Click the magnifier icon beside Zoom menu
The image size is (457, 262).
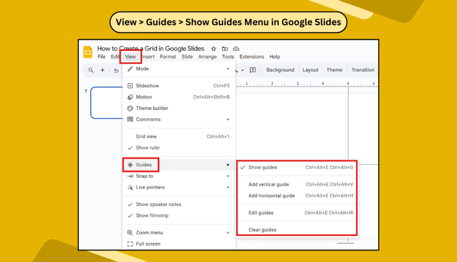130,233
